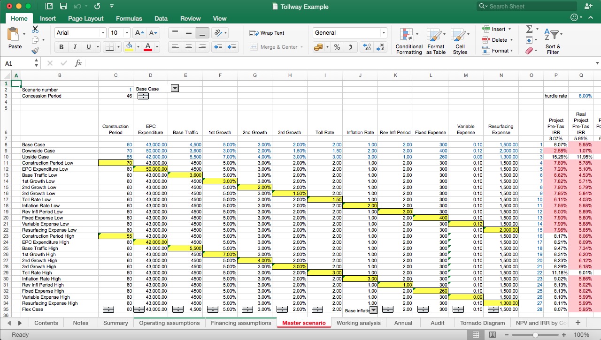Click the Merge & Center button
601x340 pixels.
pyautogui.click(x=276, y=47)
